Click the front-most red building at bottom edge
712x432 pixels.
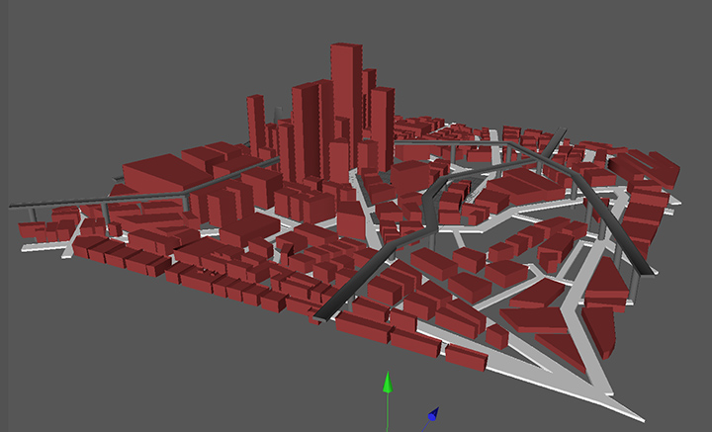click(x=465, y=357)
